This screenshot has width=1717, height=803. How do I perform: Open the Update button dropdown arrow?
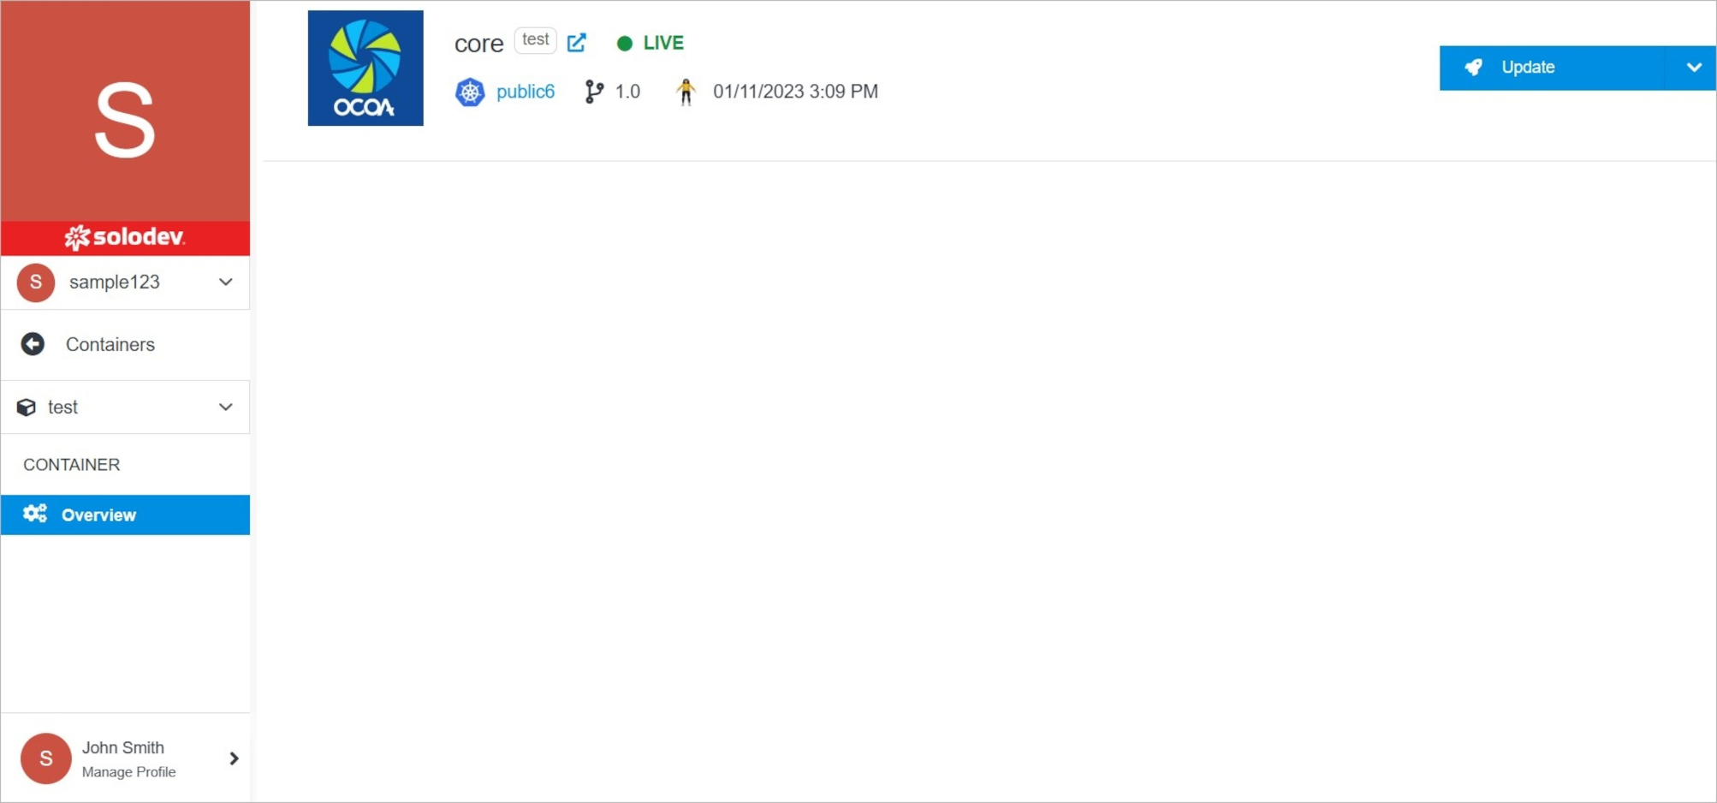(x=1693, y=67)
